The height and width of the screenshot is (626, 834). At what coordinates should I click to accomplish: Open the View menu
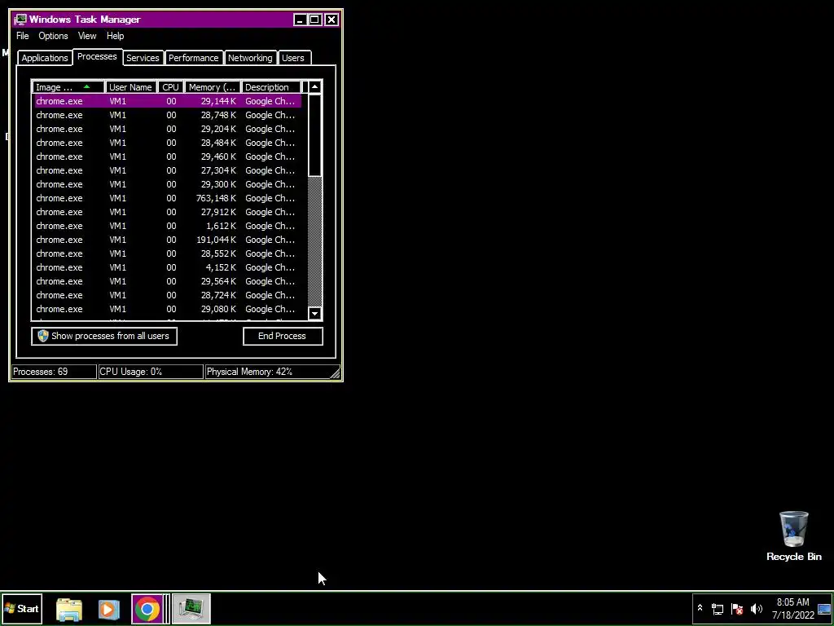pyautogui.click(x=87, y=36)
